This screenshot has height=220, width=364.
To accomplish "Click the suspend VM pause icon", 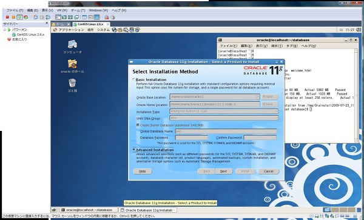I will tap(13, 17).
